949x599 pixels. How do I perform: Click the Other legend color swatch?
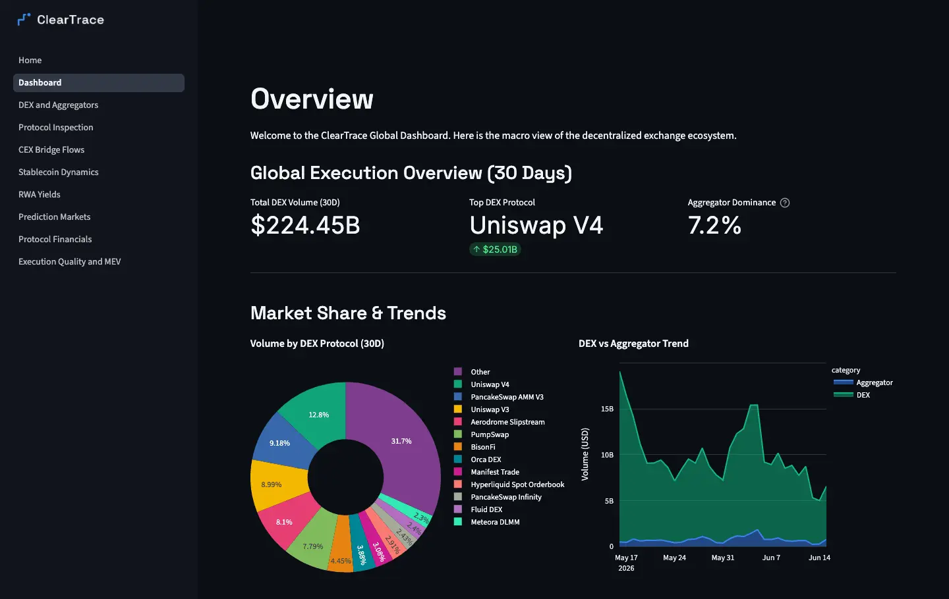point(458,372)
